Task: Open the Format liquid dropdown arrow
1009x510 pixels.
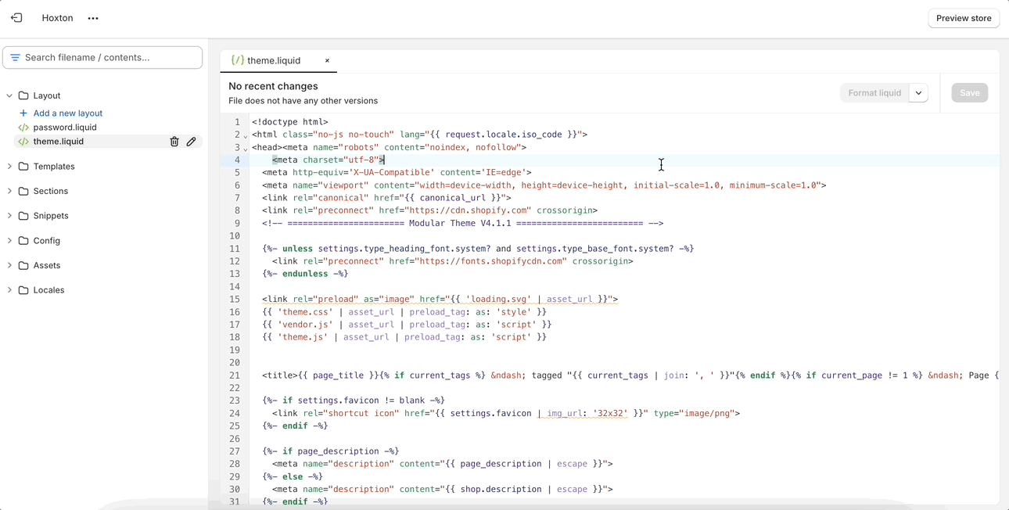Action: click(x=918, y=93)
